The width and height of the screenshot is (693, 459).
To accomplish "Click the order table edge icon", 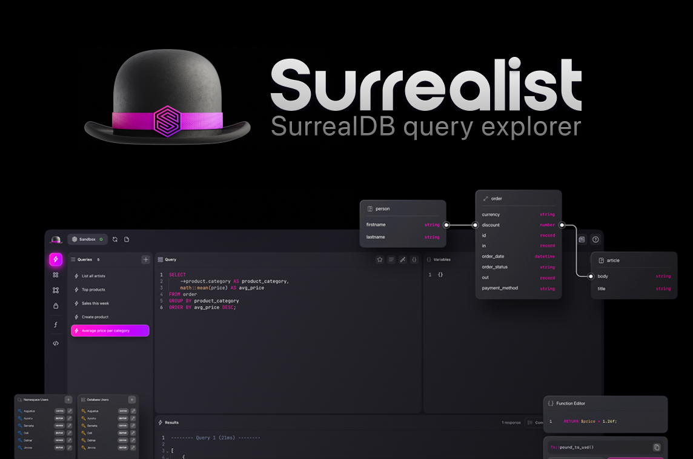I will [486, 199].
